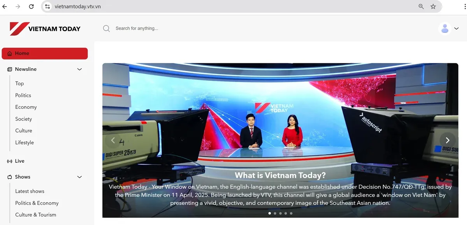Open the user profile avatar
Screen dimensions: 467x225
(x=444, y=28)
